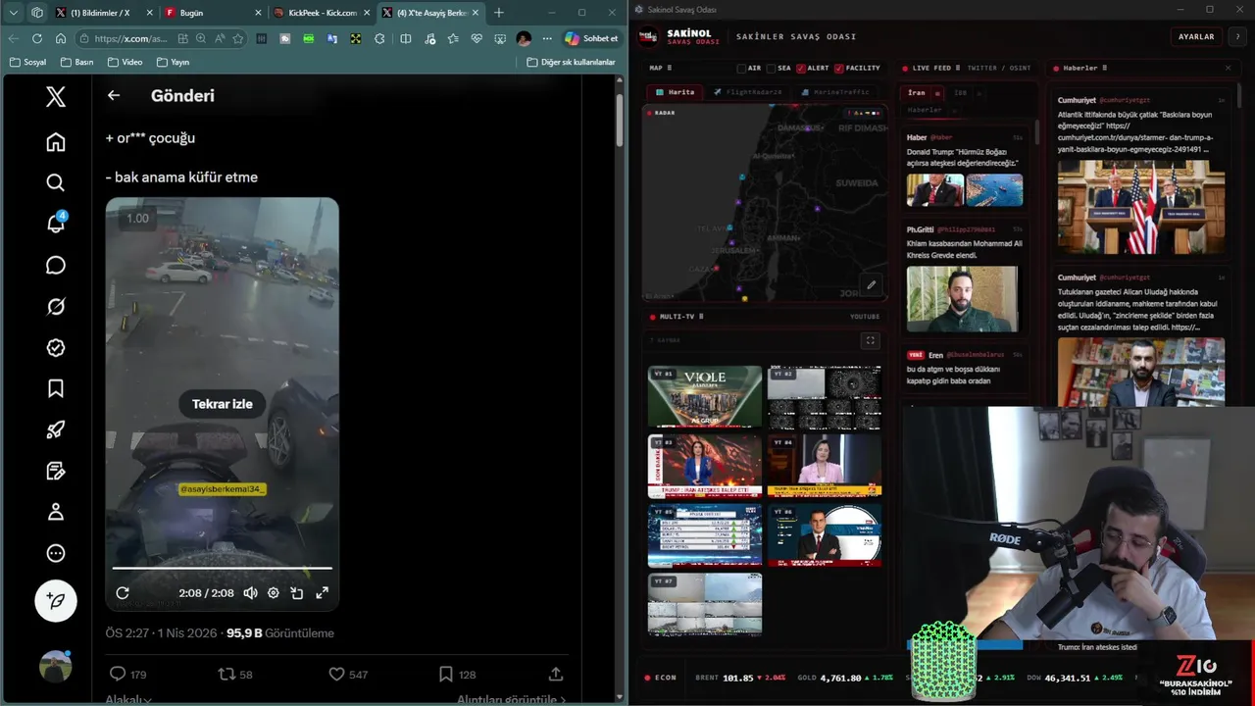The image size is (1255, 706).
Task: Reply to the post with comment icon
Action: click(x=118, y=674)
